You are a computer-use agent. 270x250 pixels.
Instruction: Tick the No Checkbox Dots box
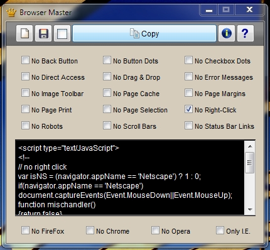[188, 60]
